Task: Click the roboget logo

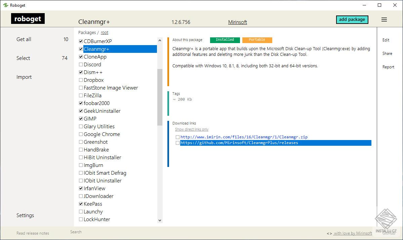Action: point(28,19)
